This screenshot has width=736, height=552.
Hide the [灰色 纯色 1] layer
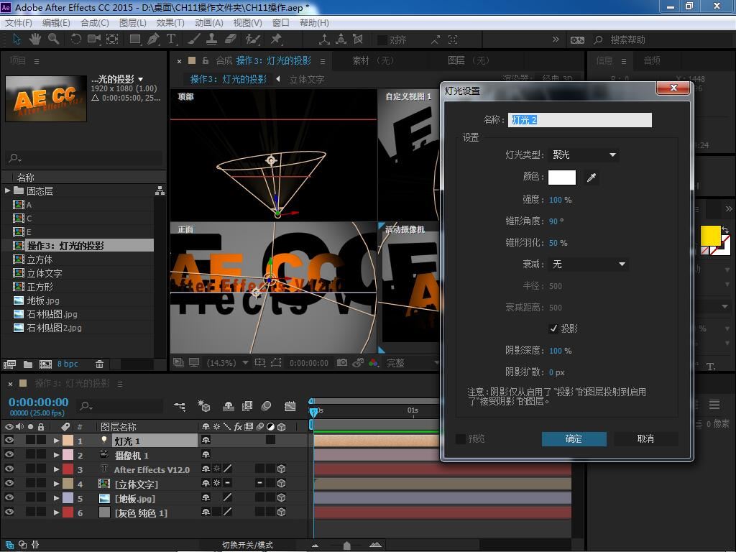click(9, 512)
